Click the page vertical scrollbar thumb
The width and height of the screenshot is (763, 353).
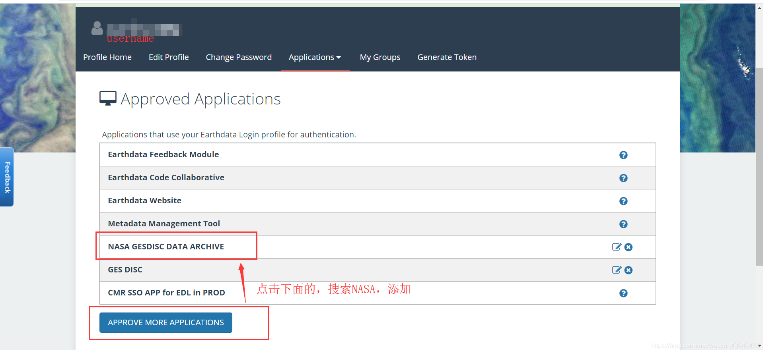pyautogui.click(x=759, y=167)
